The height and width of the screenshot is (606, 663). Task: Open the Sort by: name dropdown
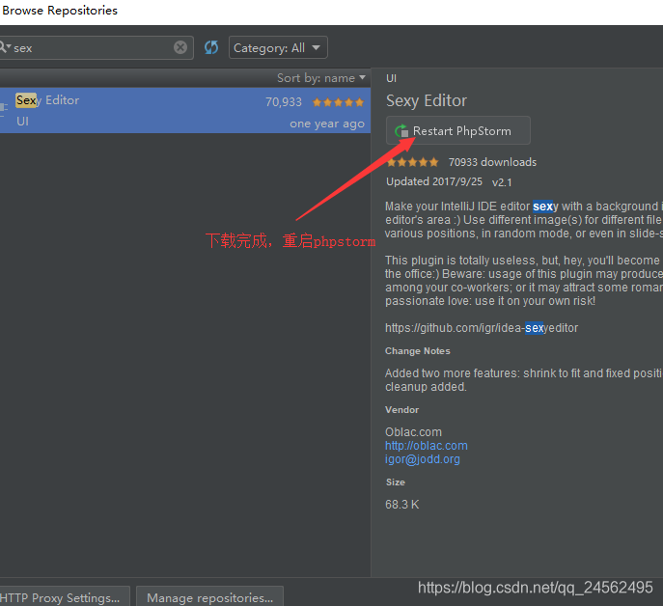pos(321,78)
